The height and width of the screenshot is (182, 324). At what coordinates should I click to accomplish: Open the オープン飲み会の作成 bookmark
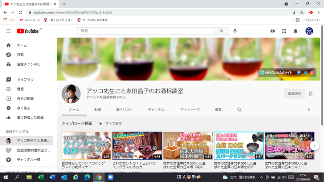pyautogui.click(x=93, y=20)
